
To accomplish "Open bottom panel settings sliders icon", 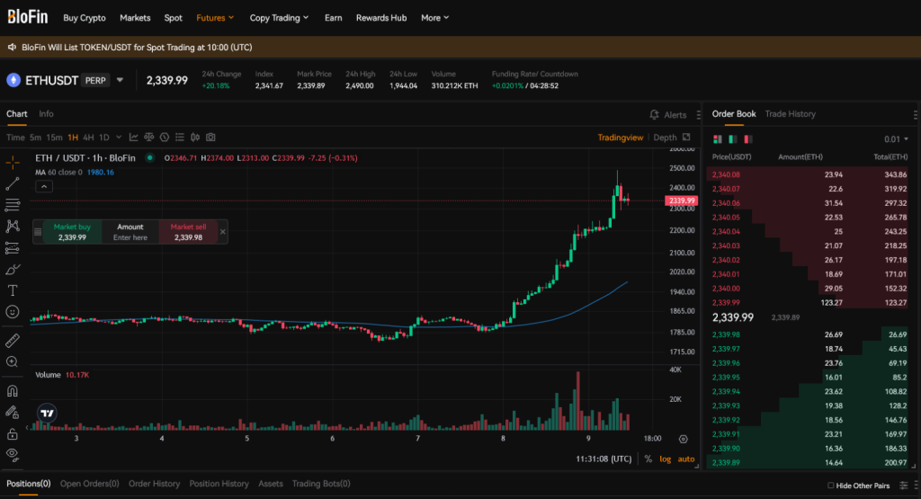I will coord(903,486).
